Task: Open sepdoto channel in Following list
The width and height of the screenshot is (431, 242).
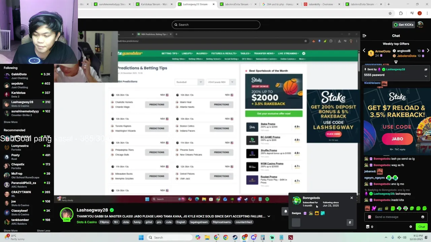Action: coord(27,85)
